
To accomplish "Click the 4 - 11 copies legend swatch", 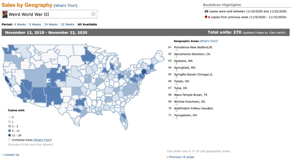I will pyautogui.click(x=9, y=130).
